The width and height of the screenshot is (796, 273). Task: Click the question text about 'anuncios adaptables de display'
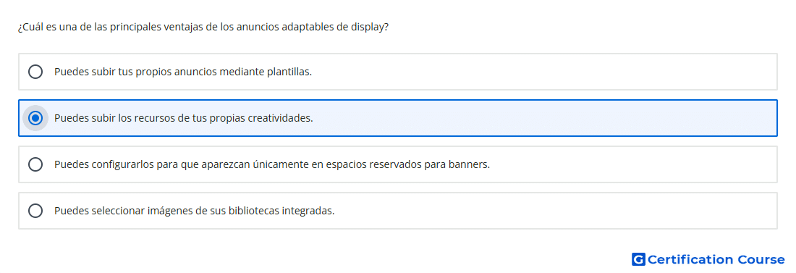(x=203, y=28)
